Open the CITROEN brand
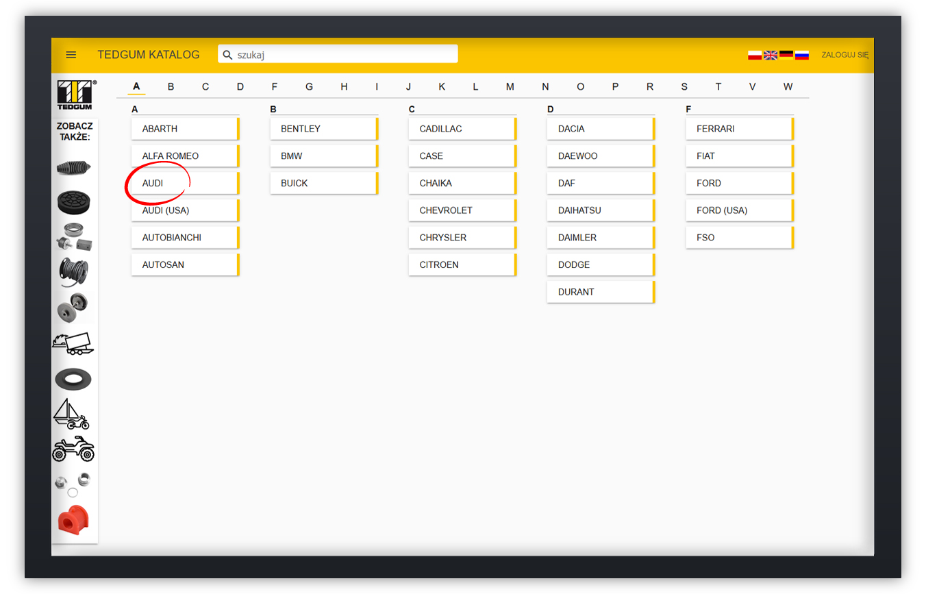926x594 pixels. tap(463, 264)
